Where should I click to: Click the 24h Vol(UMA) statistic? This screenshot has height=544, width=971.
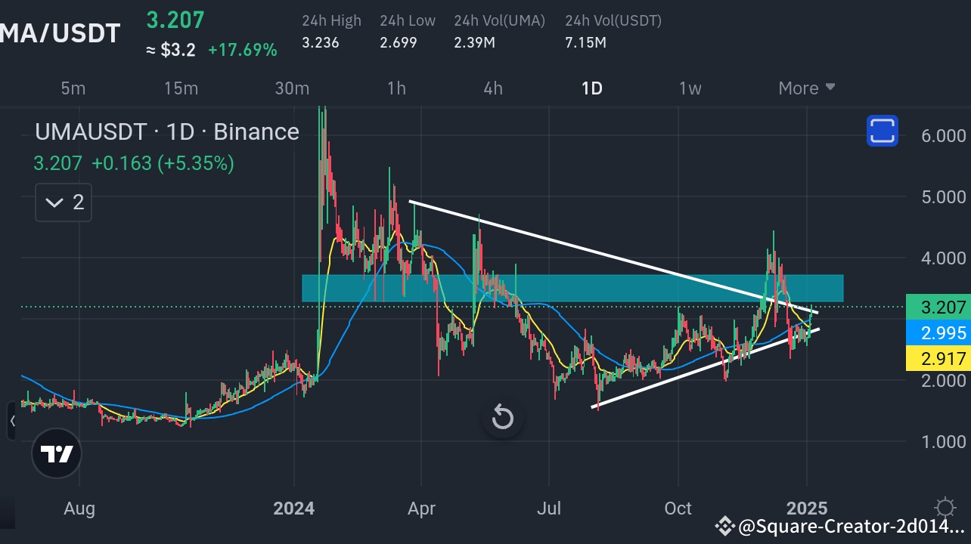[499, 32]
